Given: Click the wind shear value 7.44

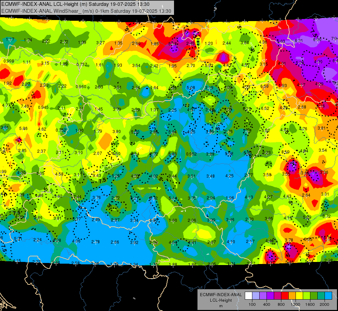Looking at the screenshot, I should coord(77,197).
